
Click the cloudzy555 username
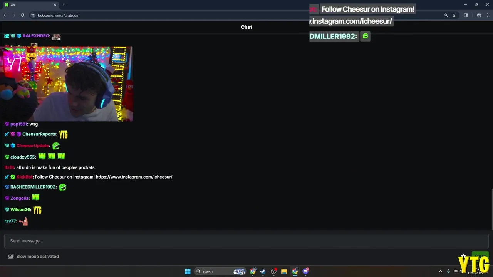(23, 157)
